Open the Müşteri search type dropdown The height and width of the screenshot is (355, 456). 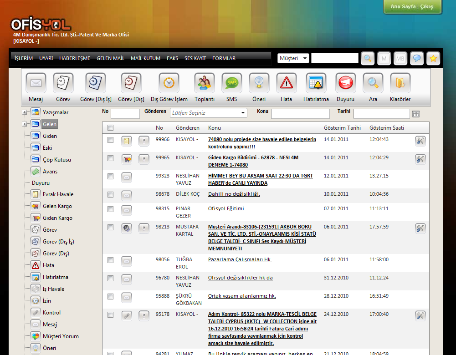pyautogui.click(x=293, y=58)
